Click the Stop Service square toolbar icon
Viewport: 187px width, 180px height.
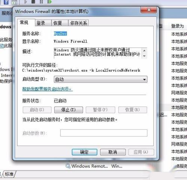pyautogui.click(x=33, y=2)
